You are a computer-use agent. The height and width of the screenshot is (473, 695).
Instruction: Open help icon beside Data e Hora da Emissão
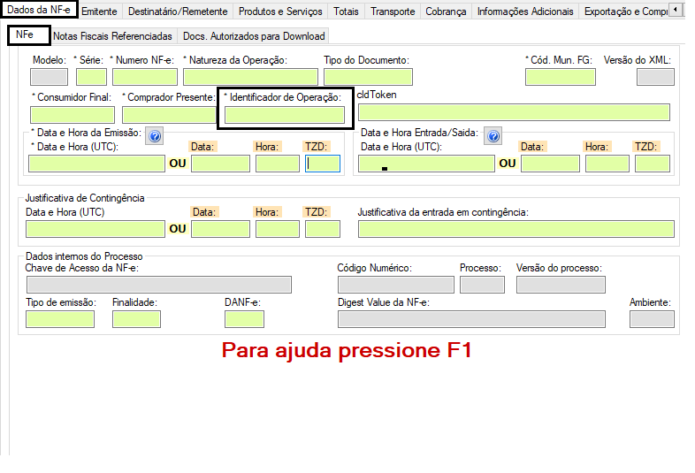pyautogui.click(x=154, y=135)
